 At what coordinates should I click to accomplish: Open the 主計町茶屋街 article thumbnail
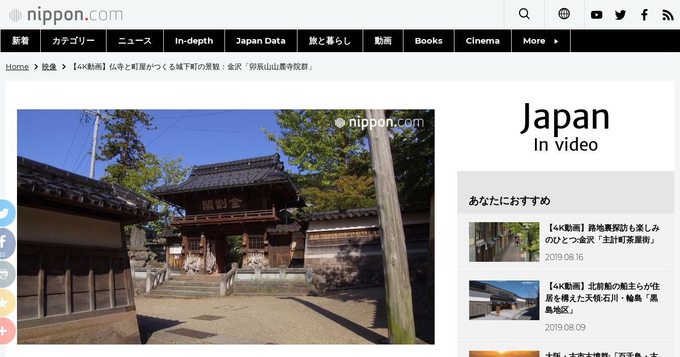coord(504,242)
